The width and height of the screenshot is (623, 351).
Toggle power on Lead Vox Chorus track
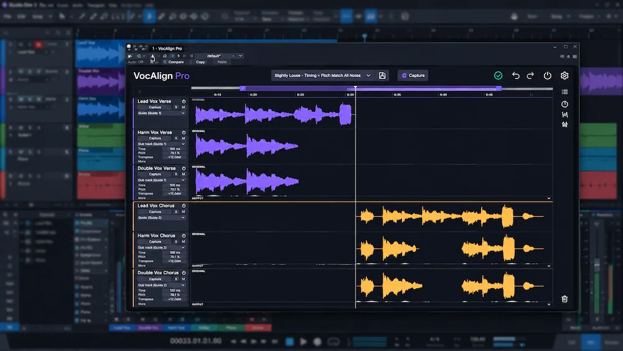[184, 205]
